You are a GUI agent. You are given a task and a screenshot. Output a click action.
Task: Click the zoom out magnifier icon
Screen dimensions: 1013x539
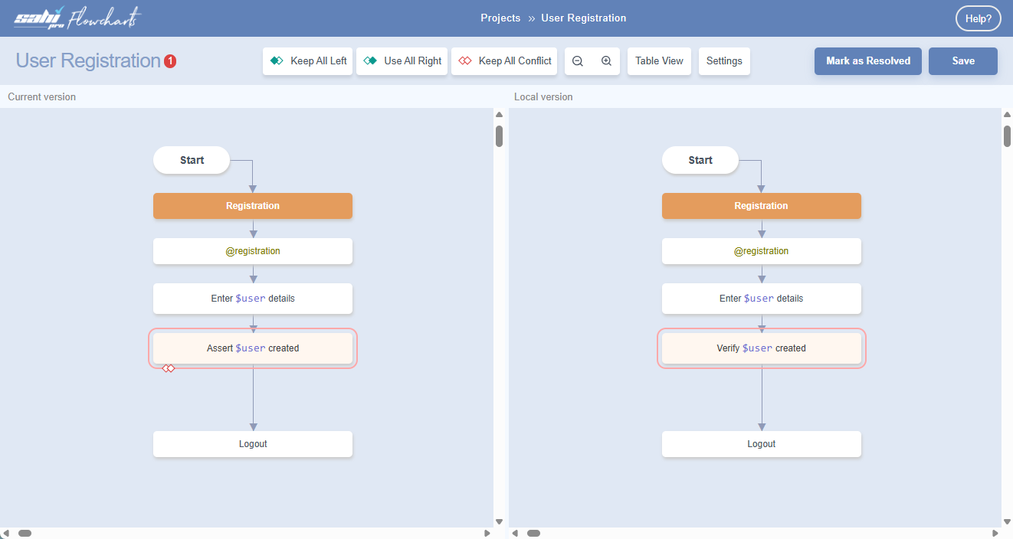point(578,61)
